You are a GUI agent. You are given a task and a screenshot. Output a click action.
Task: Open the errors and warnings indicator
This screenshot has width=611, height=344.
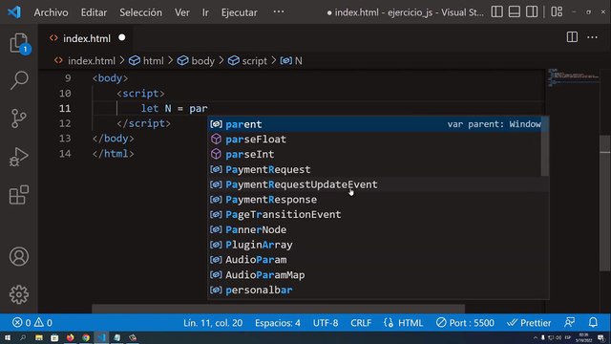click(32, 323)
